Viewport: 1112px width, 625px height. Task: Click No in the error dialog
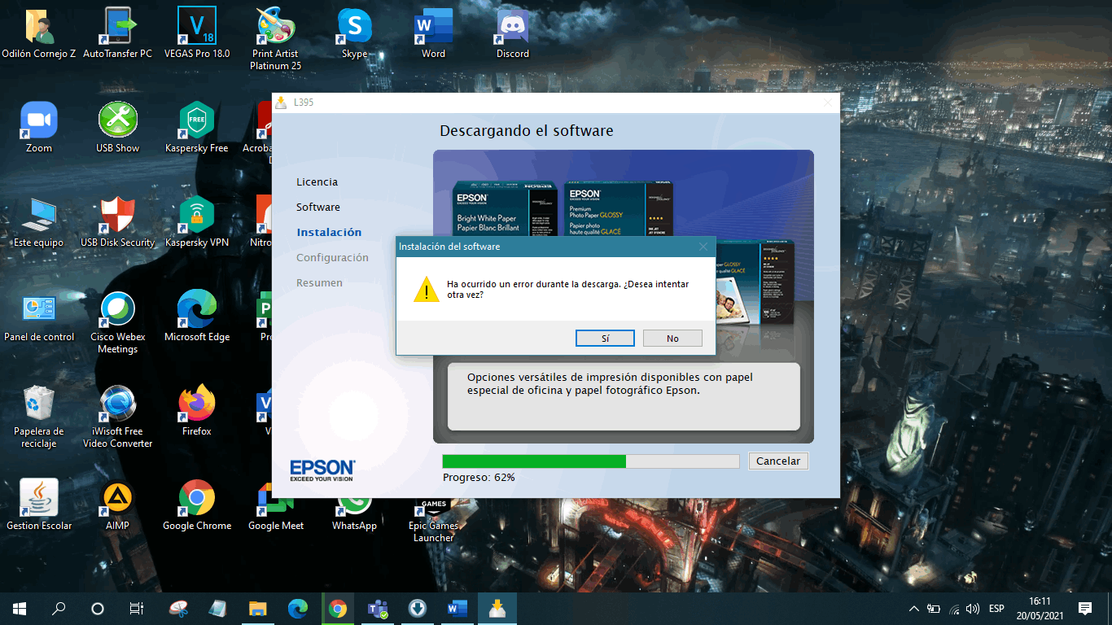pos(672,339)
